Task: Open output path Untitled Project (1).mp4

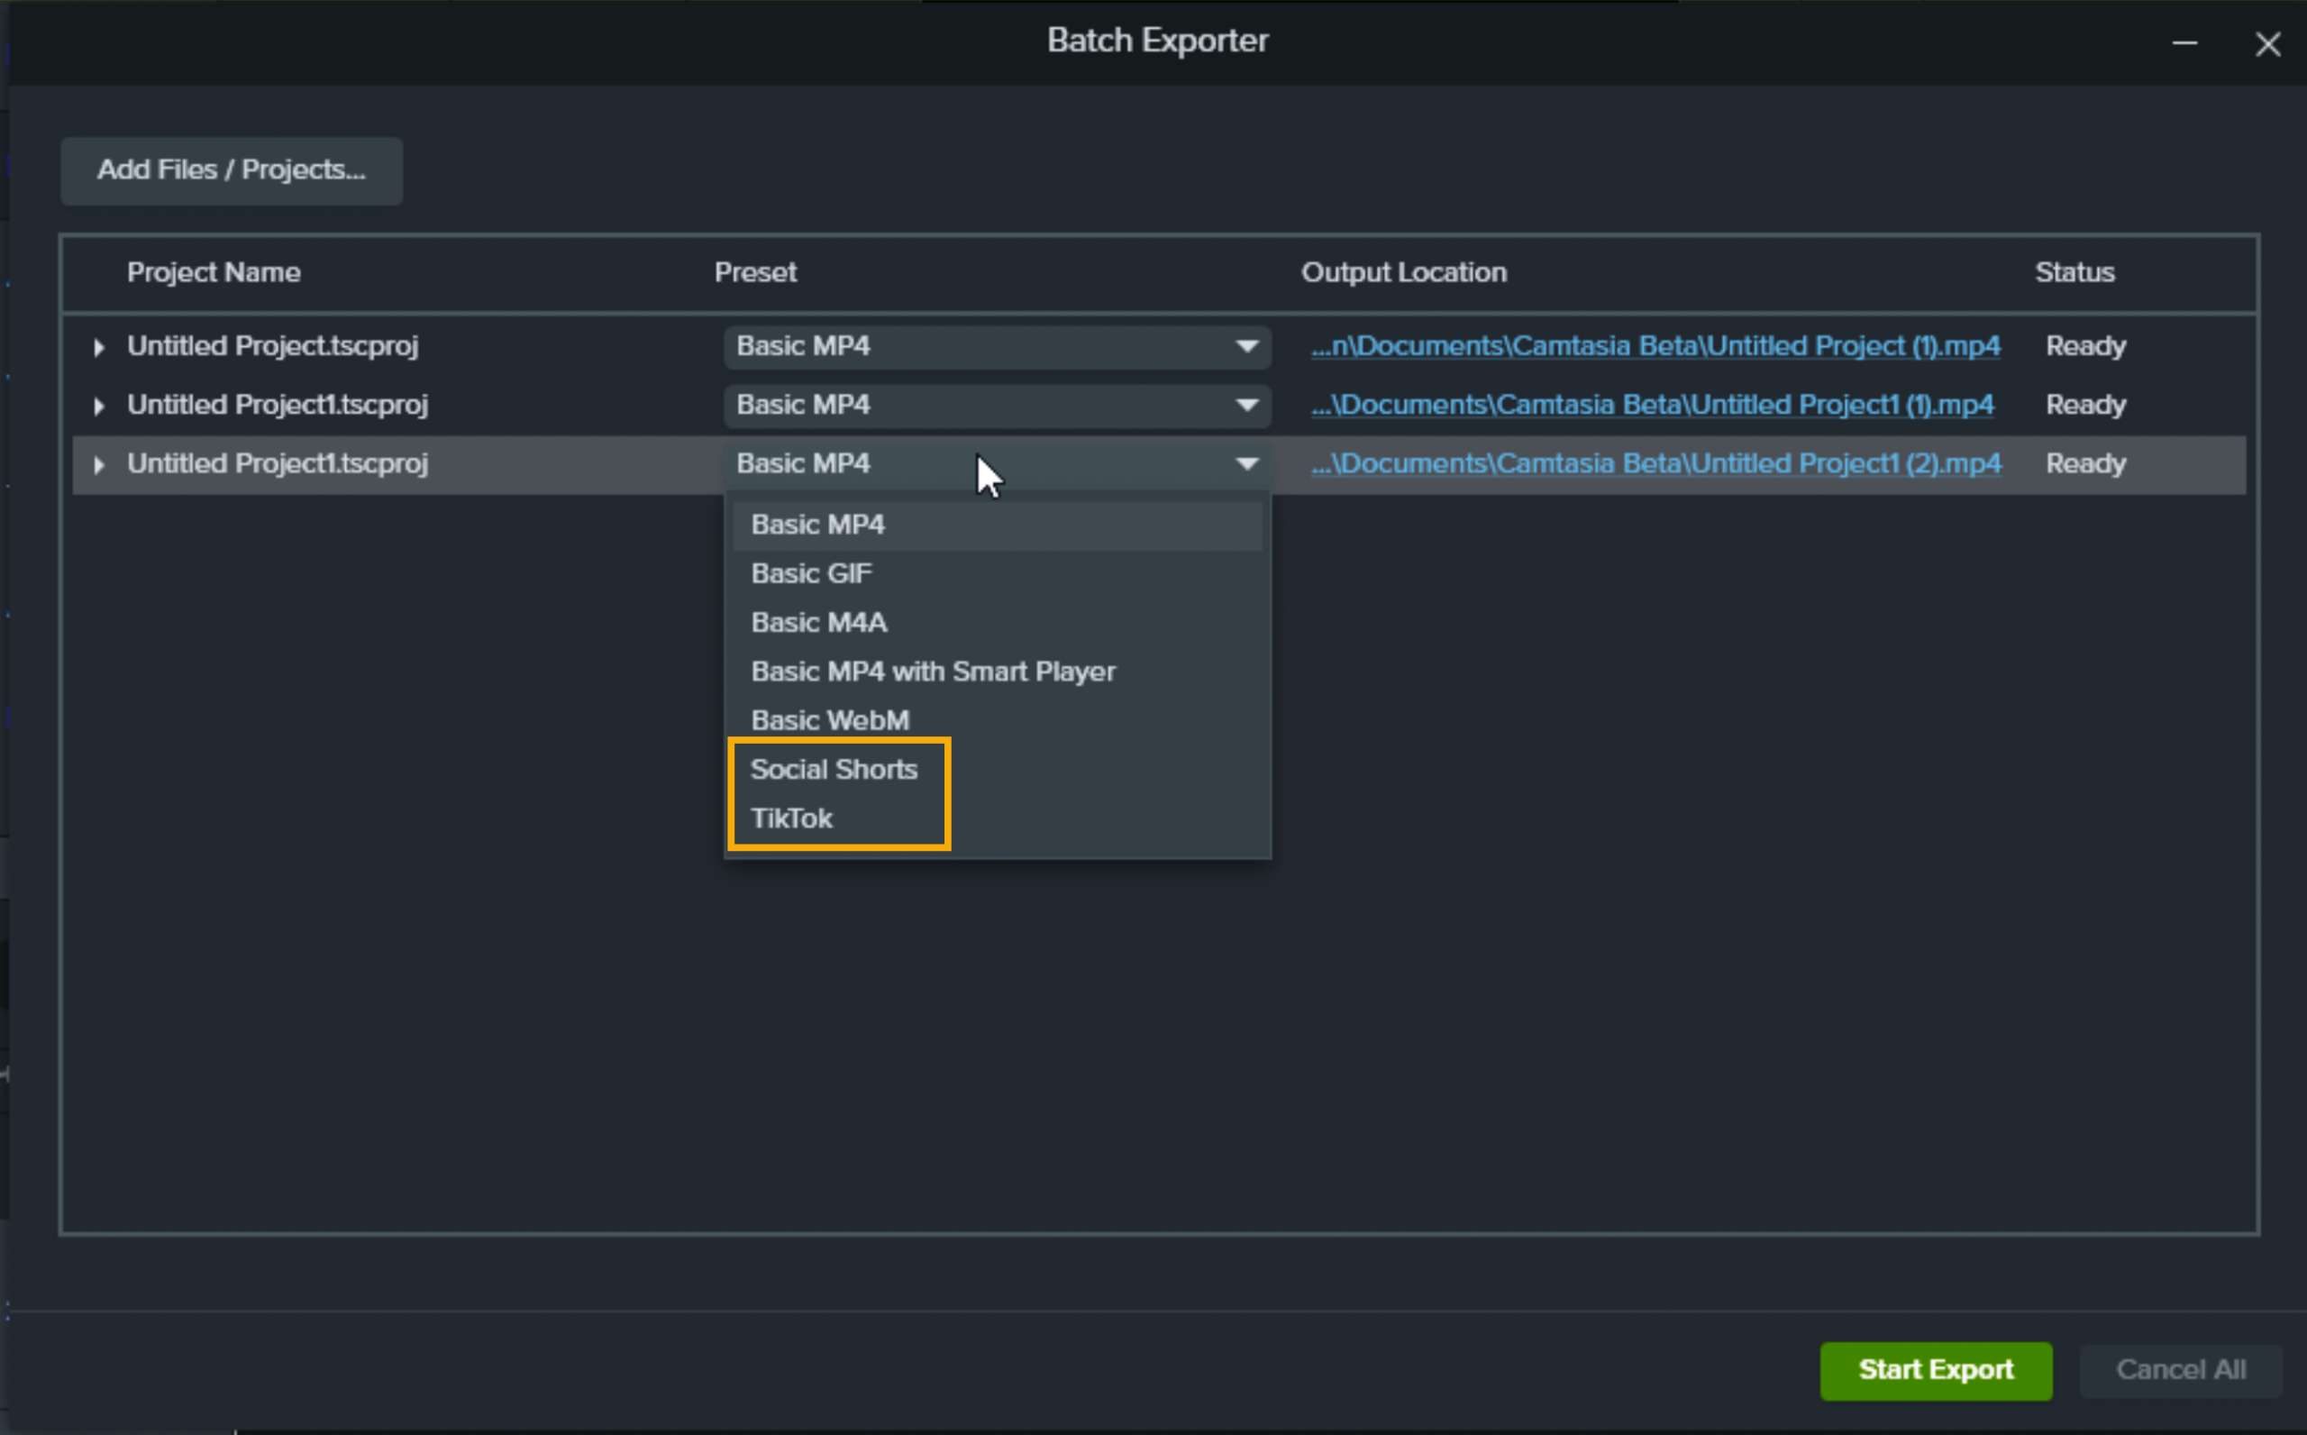Action: click(x=1655, y=346)
